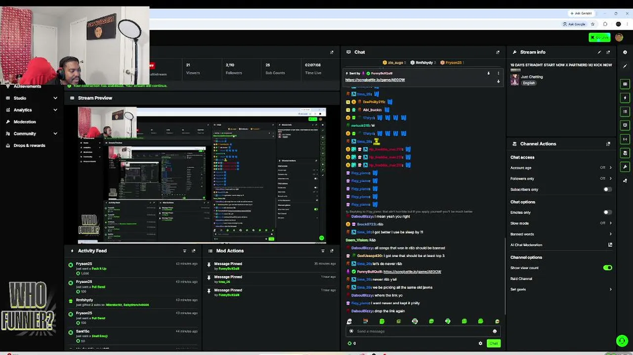Open FunnyBullQuill's songbattle link in chat

412,272
